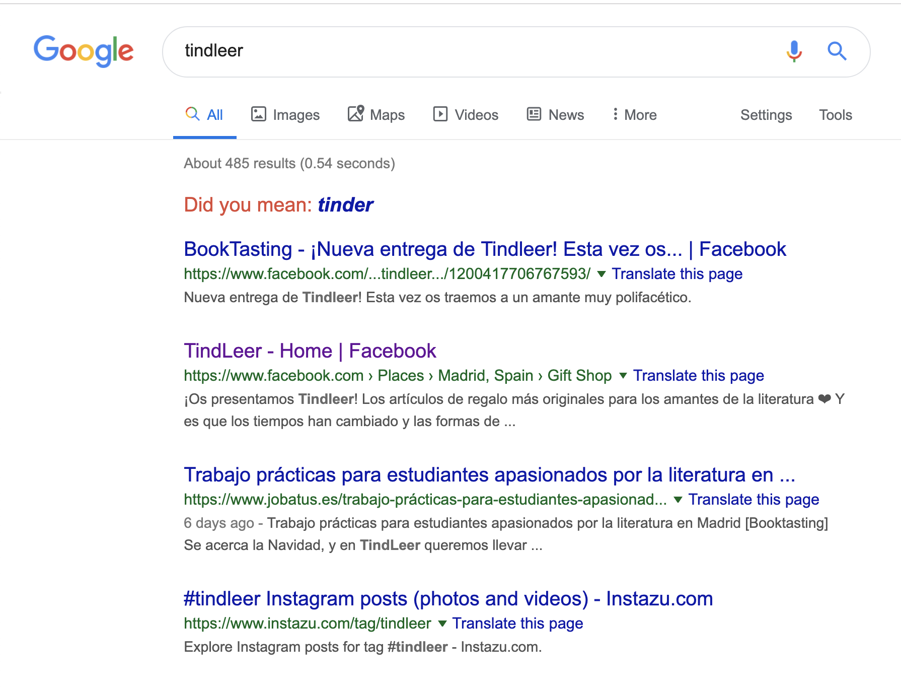901x689 pixels.
Task: Open Trabajo prácticas para estudiantes result
Action: [489, 475]
